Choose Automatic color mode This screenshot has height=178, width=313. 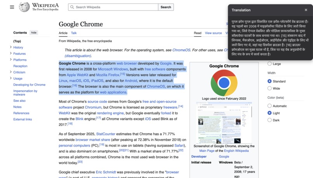[270, 106]
